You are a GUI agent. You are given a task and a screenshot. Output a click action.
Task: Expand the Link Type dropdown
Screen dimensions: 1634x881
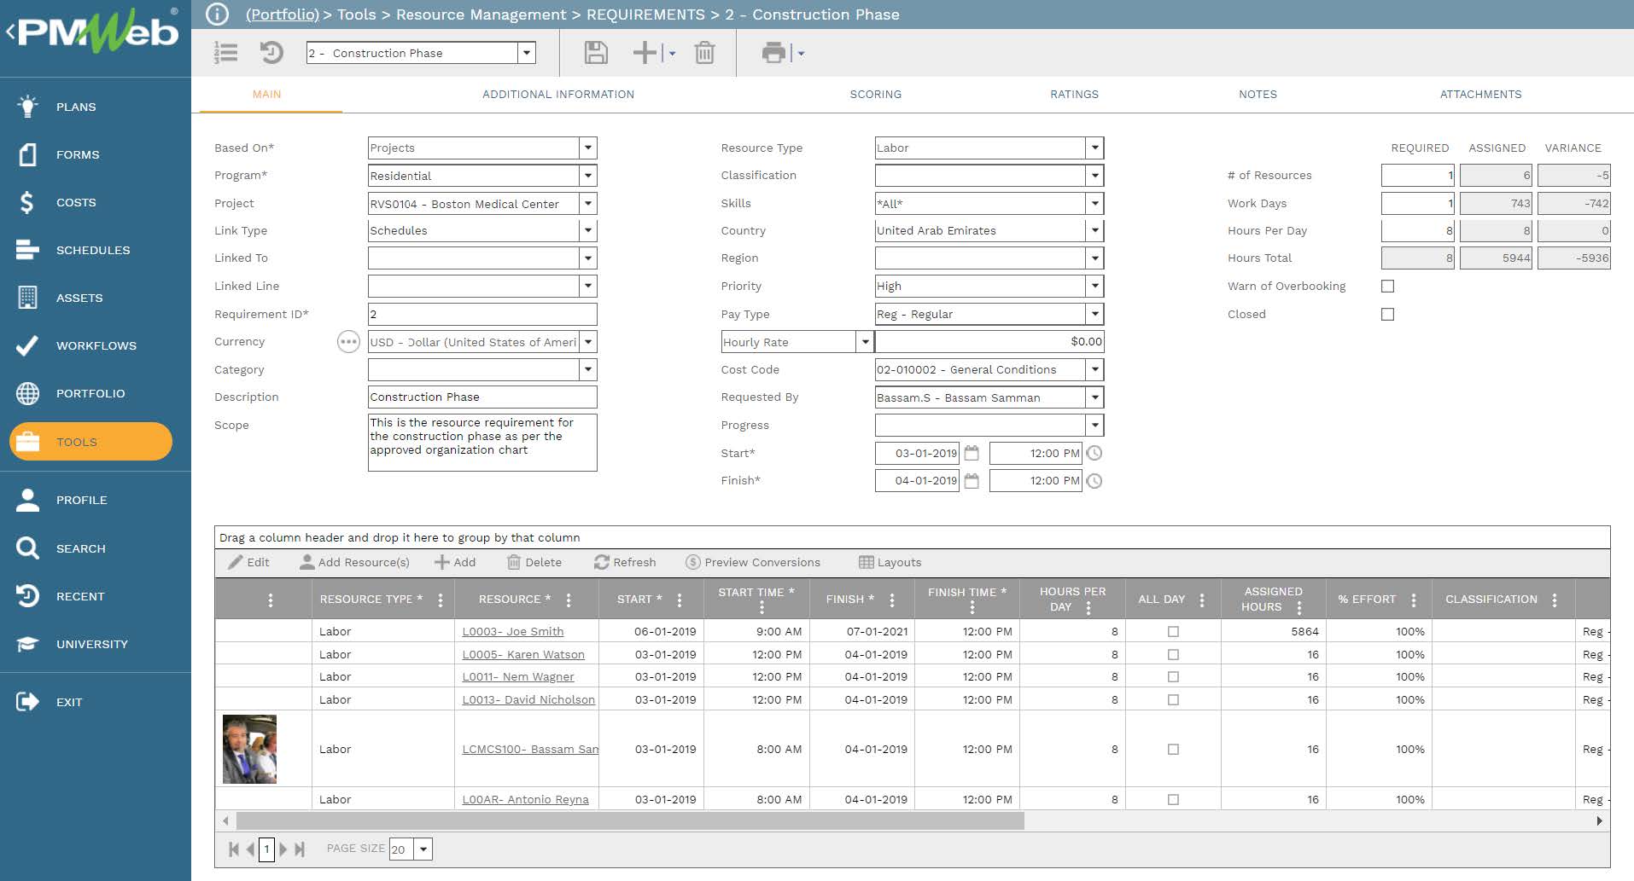(588, 230)
